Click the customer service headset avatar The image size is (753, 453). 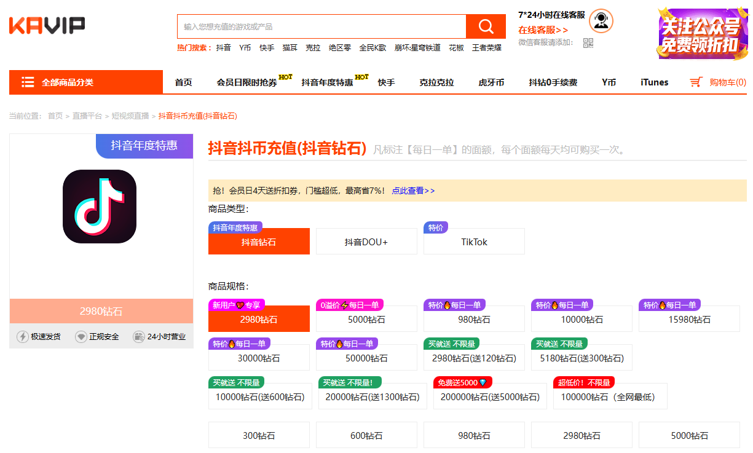(601, 21)
